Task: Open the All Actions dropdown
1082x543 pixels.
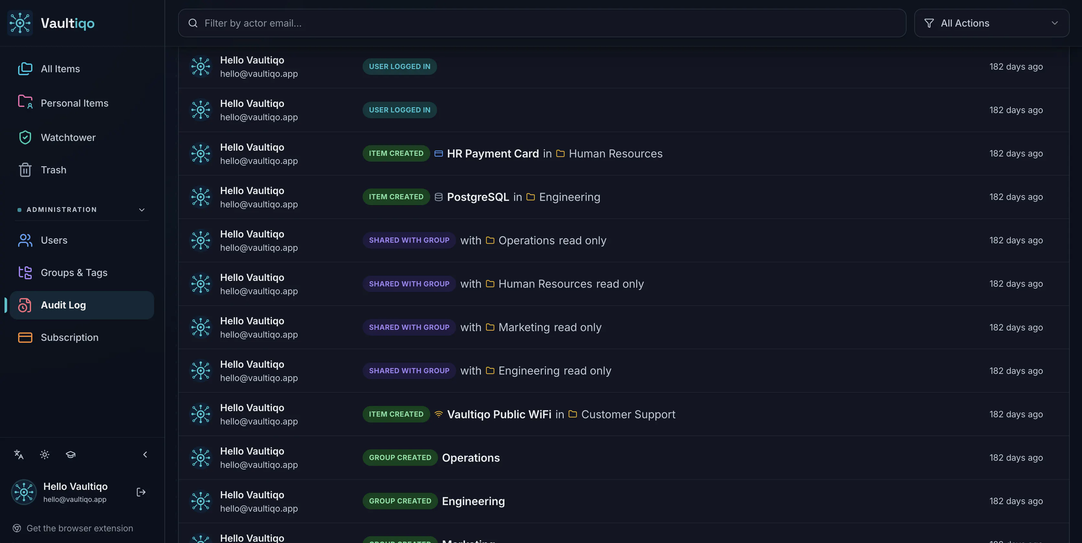Action: pyautogui.click(x=991, y=23)
